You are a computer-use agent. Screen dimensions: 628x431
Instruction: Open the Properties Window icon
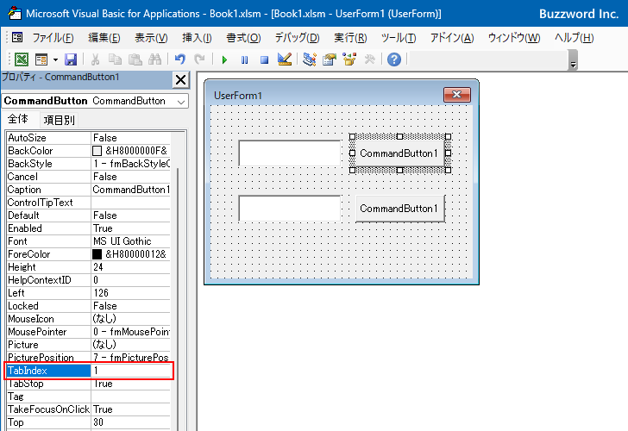pos(330,59)
